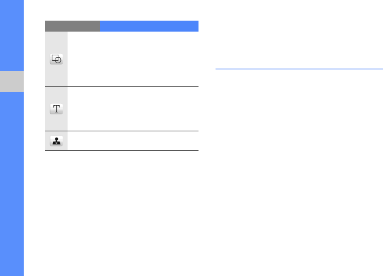Click the horizontal divider in right column
Image resolution: width=383 pixels, height=276 pixels.
click(299, 69)
